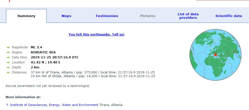
Task: Click the green arrow beside Magnitude
Action: (8, 47)
